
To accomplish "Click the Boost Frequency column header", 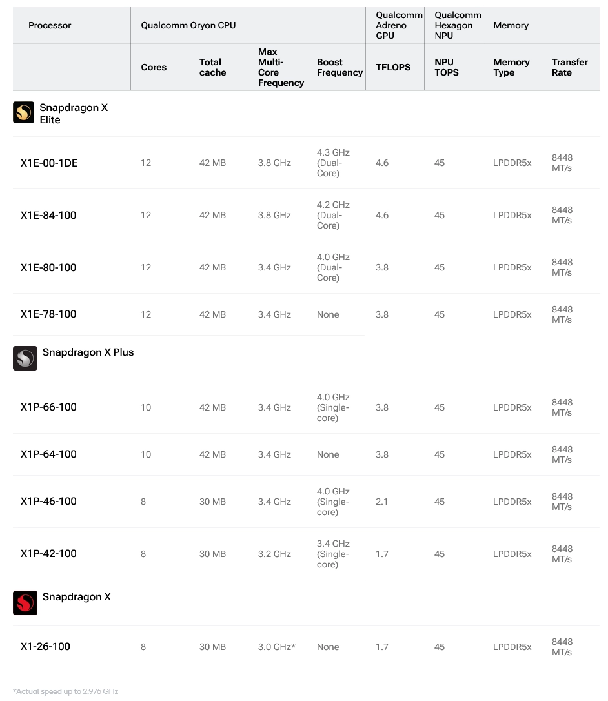I will pyautogui.click(x=339, y=67).
